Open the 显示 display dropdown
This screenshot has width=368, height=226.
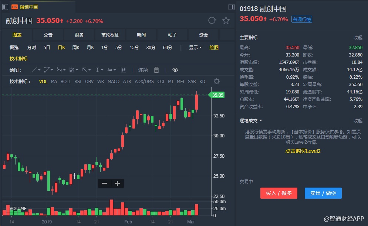[x=195, y=48]
